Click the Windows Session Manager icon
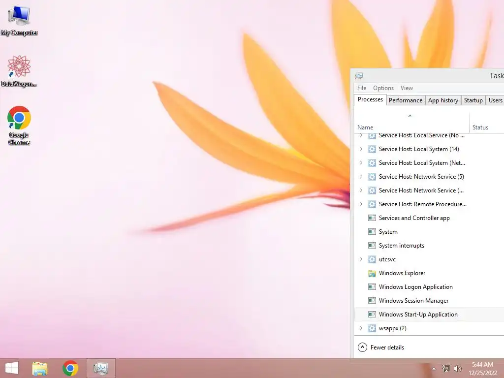 point(372,301)
